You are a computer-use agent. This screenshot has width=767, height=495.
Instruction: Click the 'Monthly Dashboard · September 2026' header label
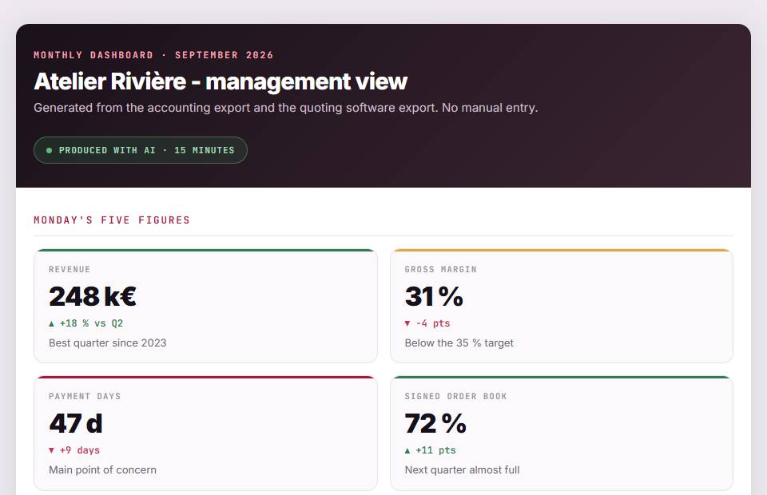click(x=153, y=55)
